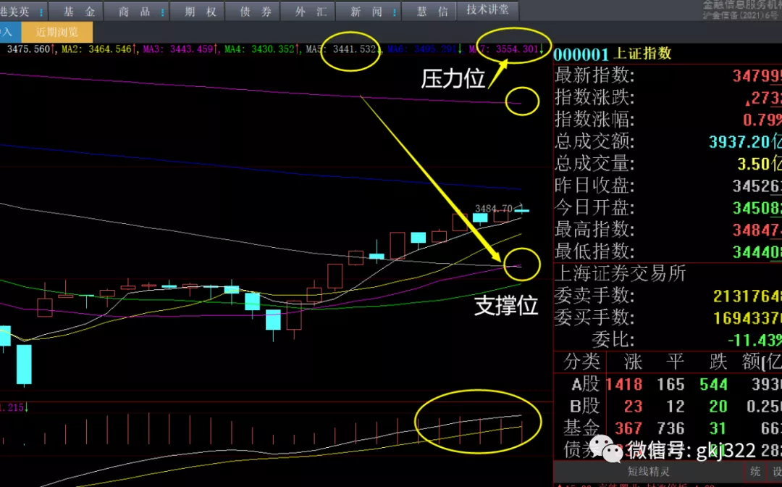Image resolution: width=782 pixels, height=487 pixels.
Task: Click B股 falling count 20
Action: tap(718, 406)
